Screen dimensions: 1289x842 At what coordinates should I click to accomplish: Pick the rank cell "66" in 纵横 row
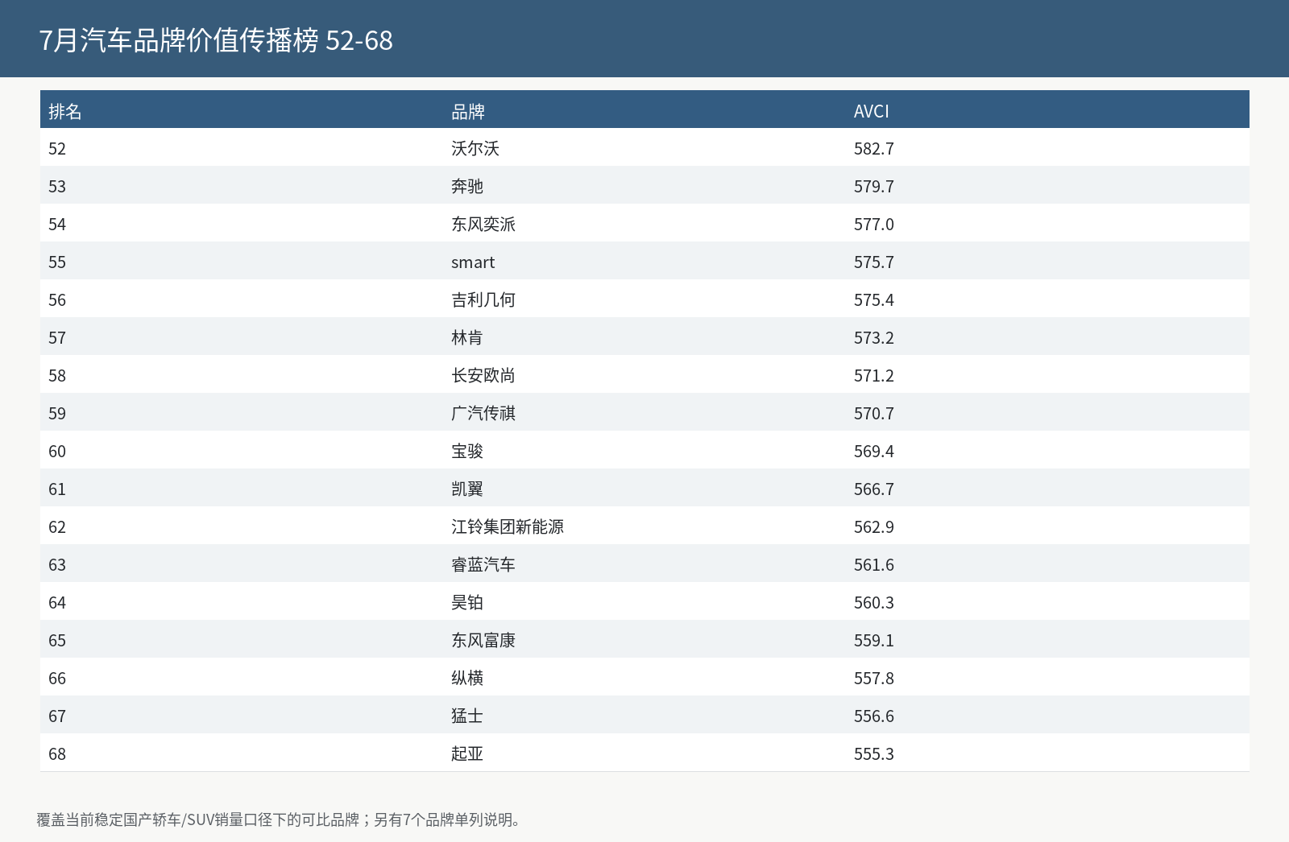(57, 678)
